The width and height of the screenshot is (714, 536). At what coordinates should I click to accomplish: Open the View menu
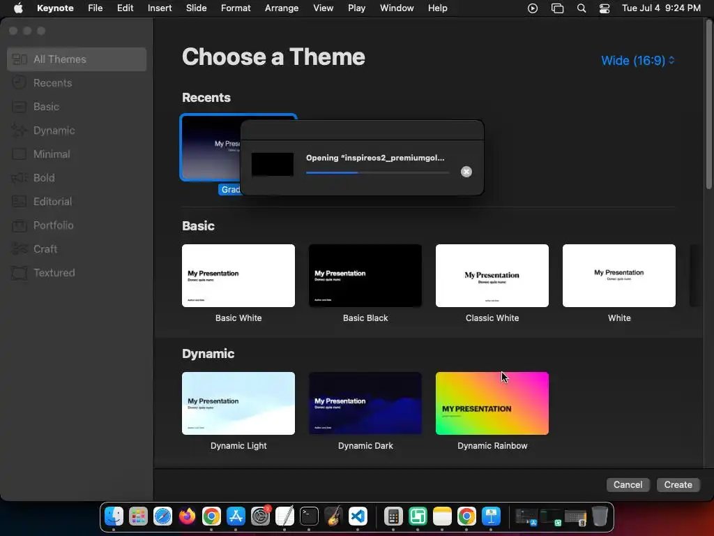pyautogui.click(x=324, y=8)
